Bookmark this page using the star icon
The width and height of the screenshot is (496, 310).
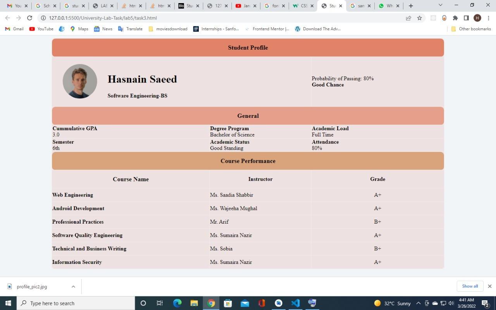(419, 18)
